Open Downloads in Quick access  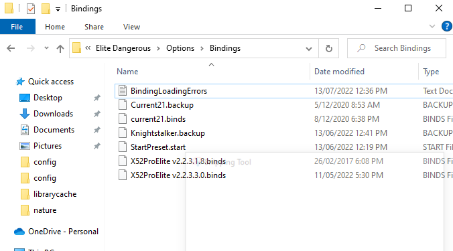click(53, 114)
